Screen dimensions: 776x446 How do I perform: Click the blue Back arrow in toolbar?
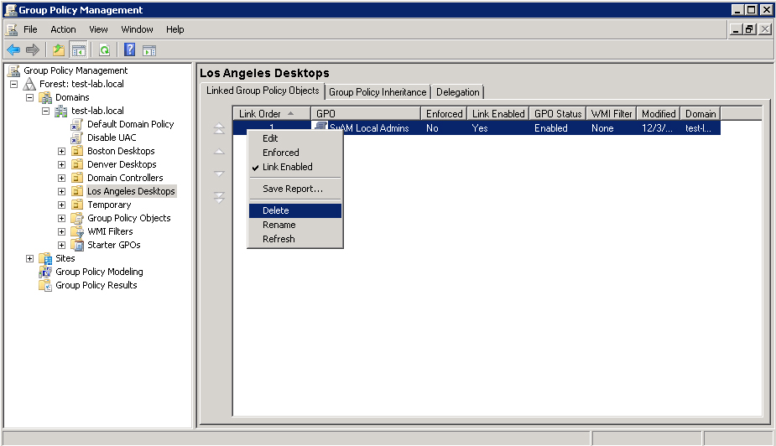coord(13,50)
